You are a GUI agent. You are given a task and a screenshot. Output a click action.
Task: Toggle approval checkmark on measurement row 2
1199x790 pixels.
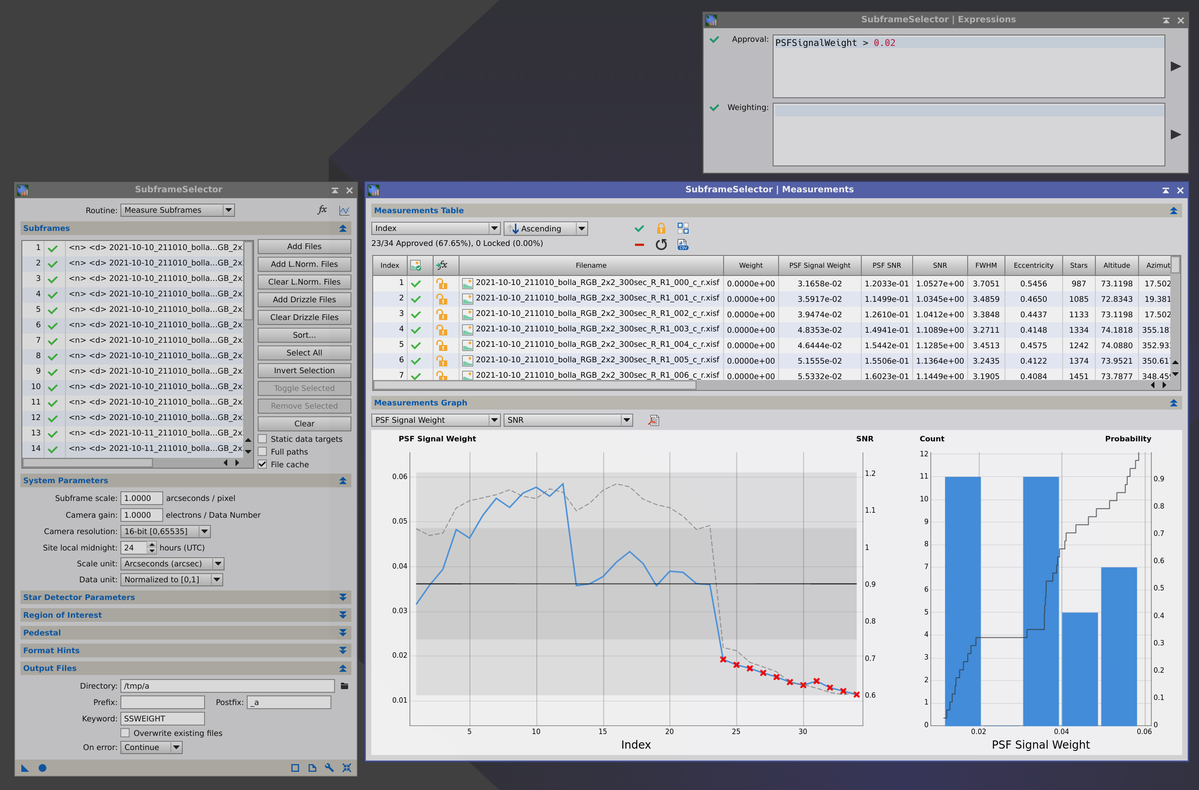[x=415, y=299]
